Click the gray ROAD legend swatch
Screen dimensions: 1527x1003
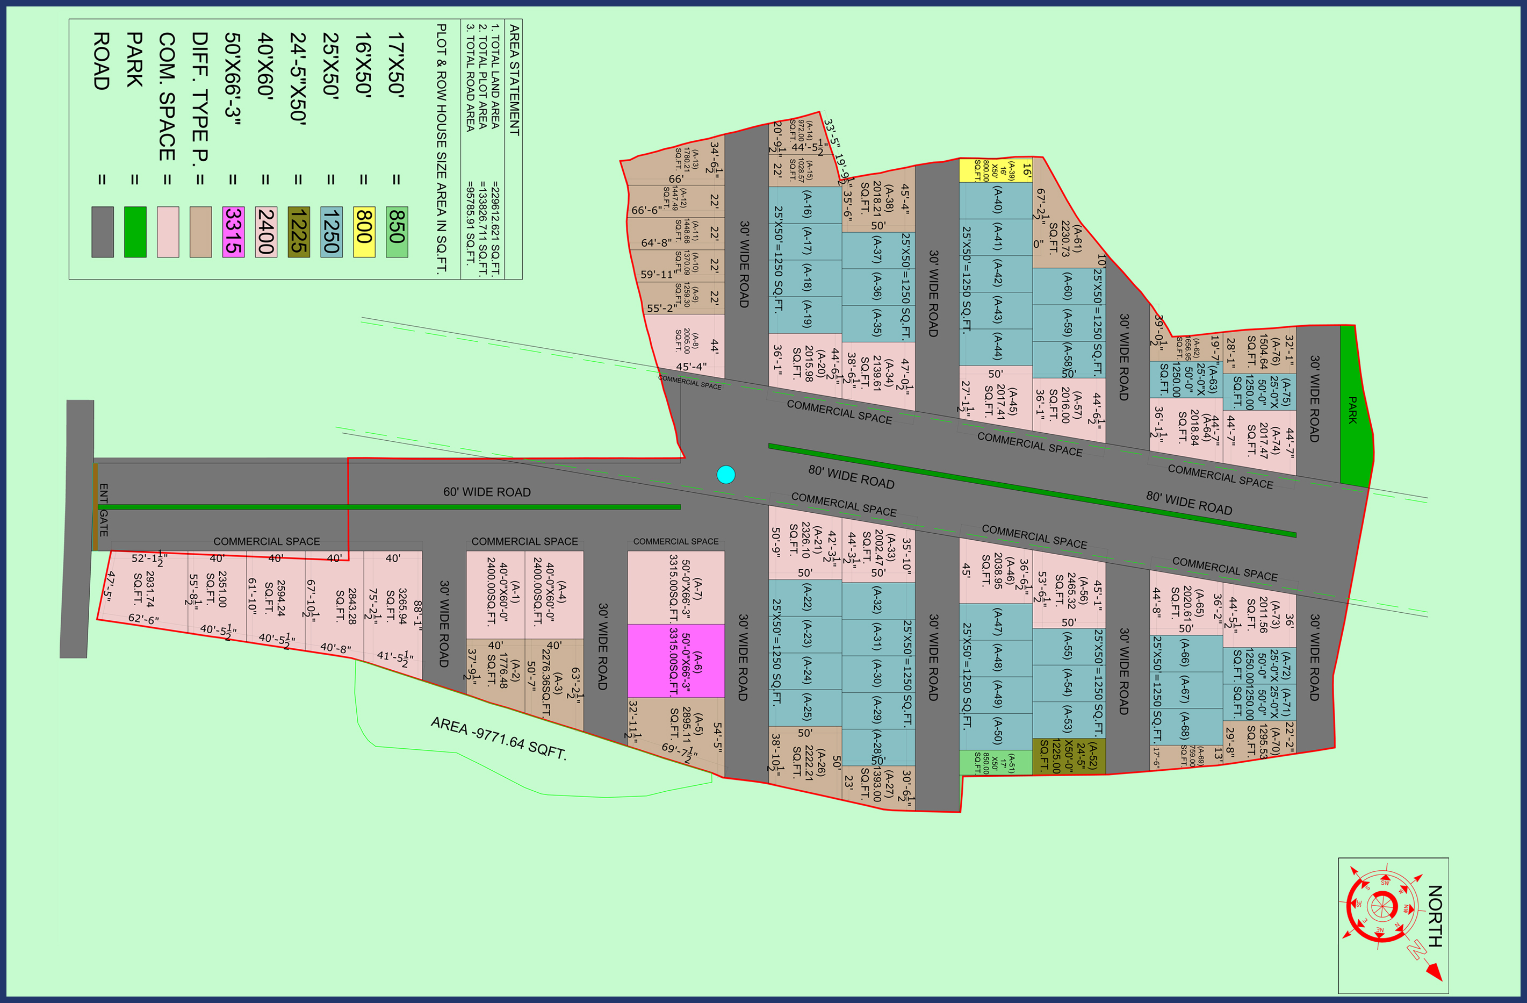[x=103, y=232]
